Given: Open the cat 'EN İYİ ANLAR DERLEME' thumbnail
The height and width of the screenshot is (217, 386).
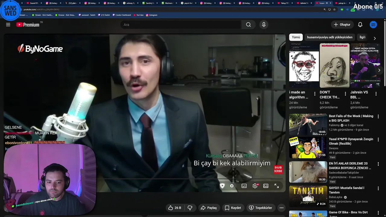Looking at the screenshot, I should pyautogui.click(x=308, y=172).
